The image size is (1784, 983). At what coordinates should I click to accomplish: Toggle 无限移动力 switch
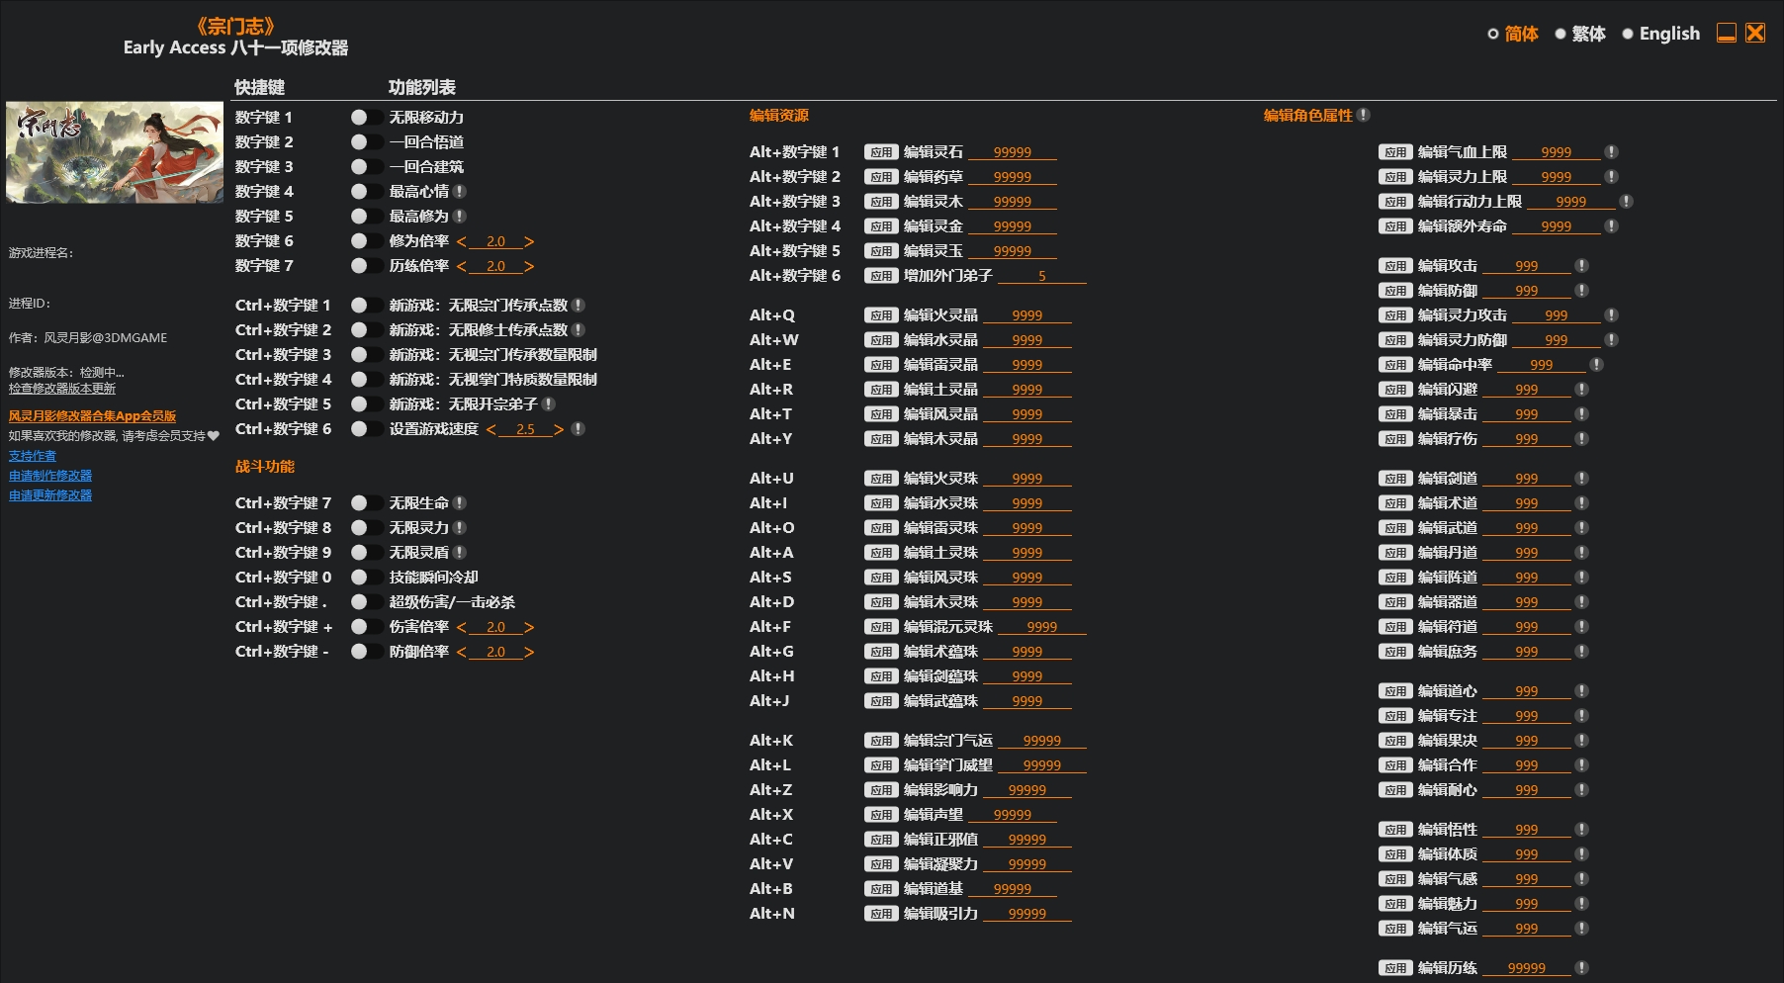tap(366, 118)
